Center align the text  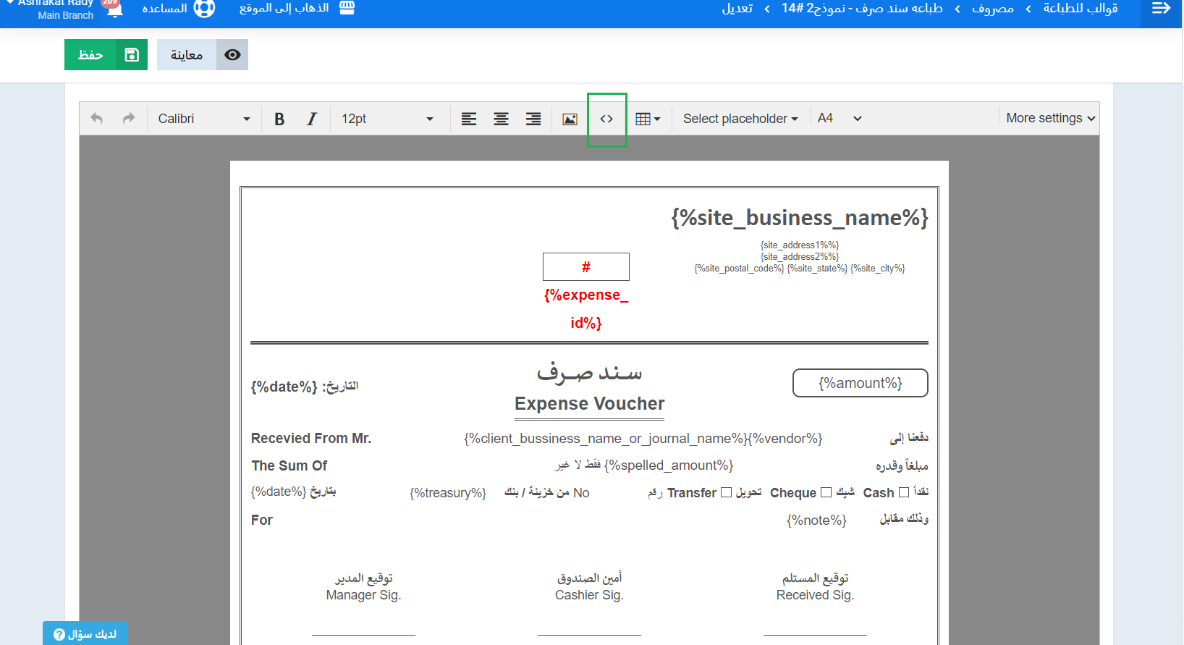501,119
